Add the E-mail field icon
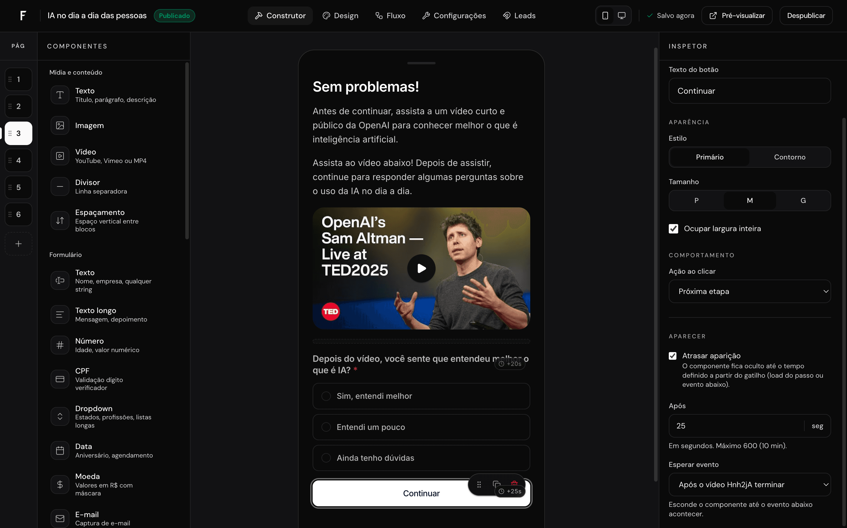Image resolution: width=847 pixels, height=528 pixels. [x=60, y=519]
